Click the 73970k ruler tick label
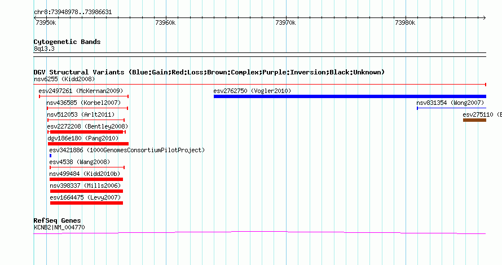502x265 pixels. pos(285,23)
